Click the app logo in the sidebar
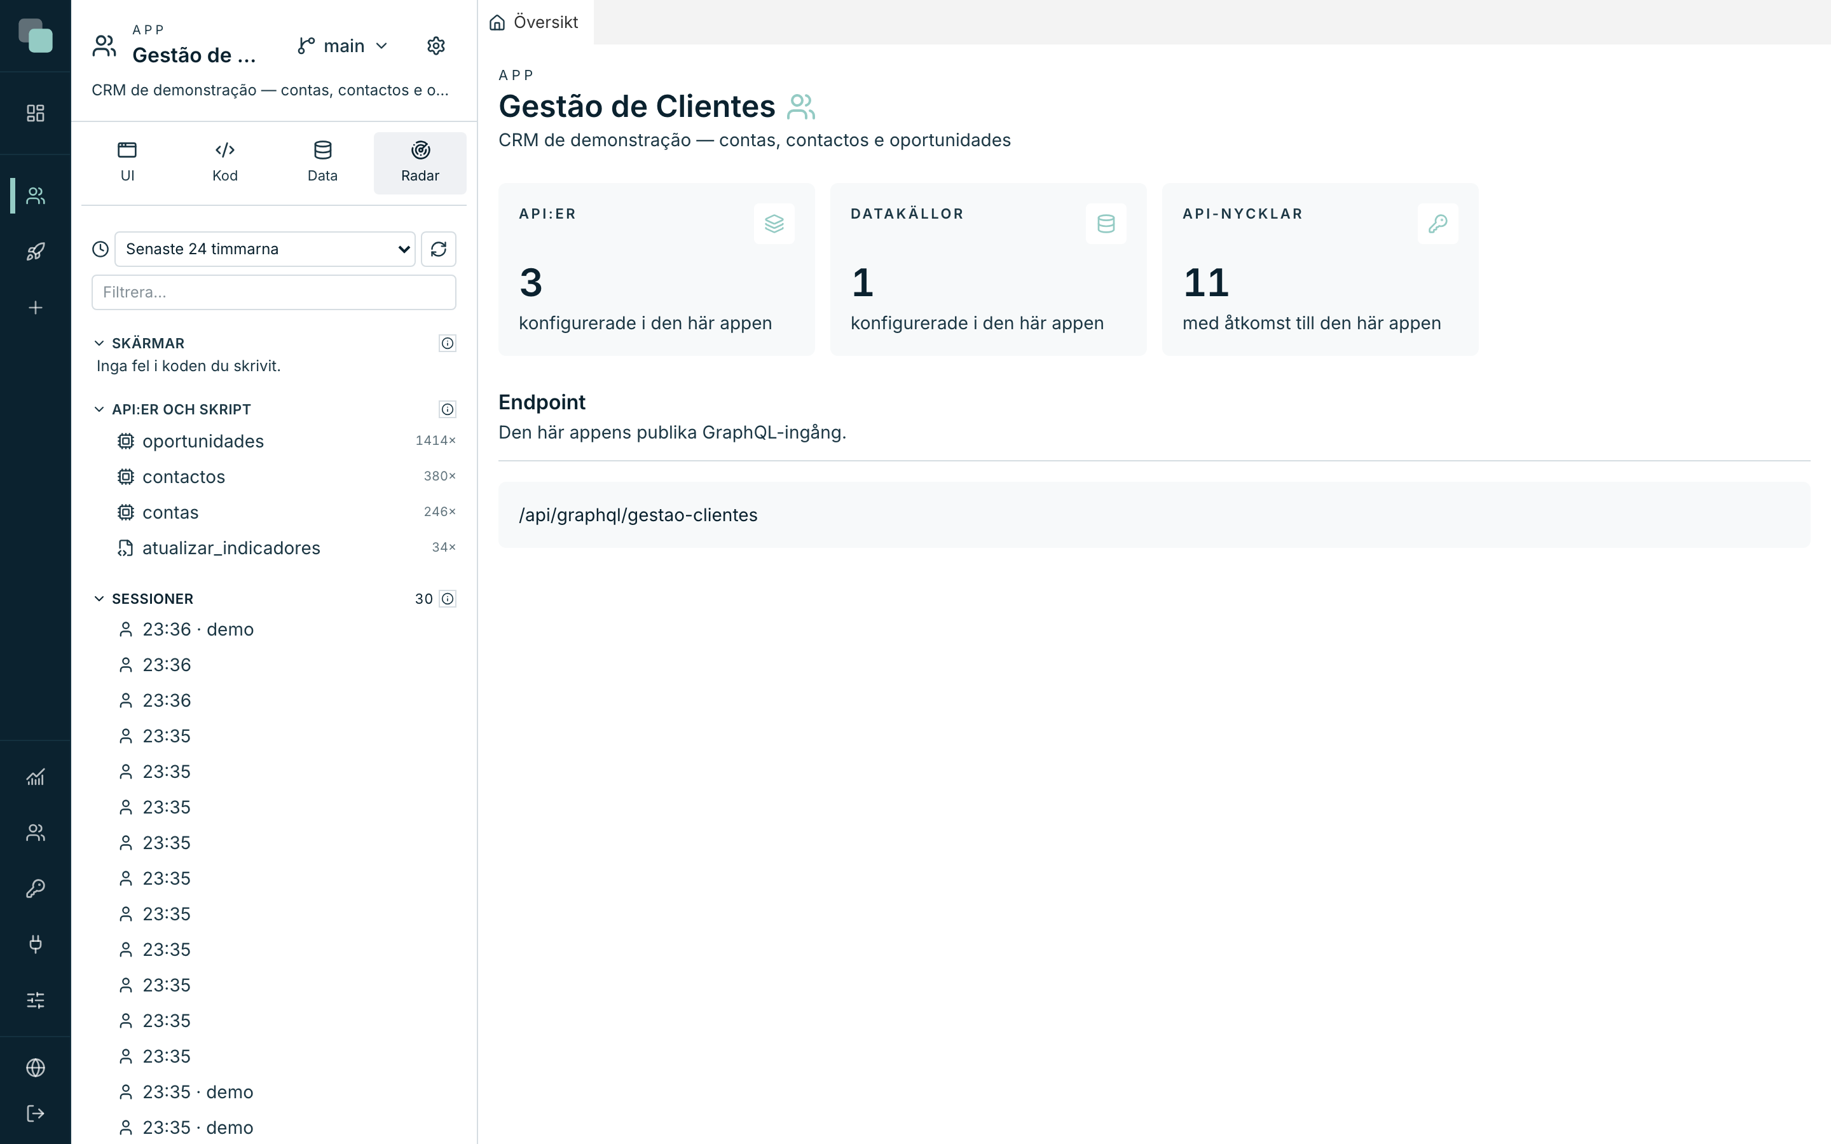The image size is (1831, 1144). tap(36, 36)
